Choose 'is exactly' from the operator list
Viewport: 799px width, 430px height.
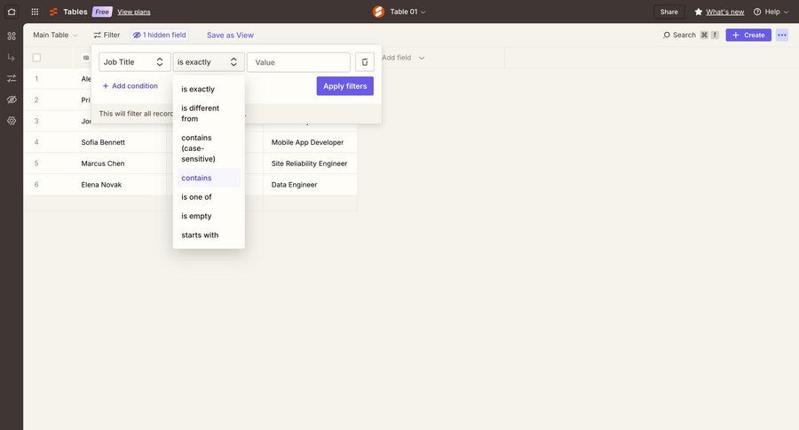[x=209, y=89]
